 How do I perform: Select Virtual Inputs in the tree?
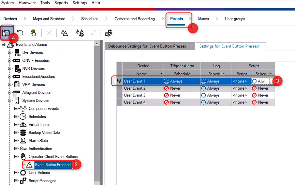pos(39,125)
